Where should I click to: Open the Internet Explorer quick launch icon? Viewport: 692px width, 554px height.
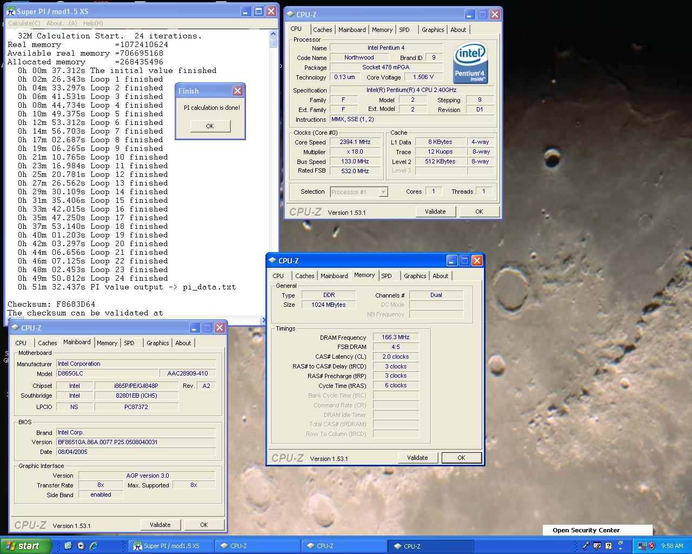[x=94, y=546]
